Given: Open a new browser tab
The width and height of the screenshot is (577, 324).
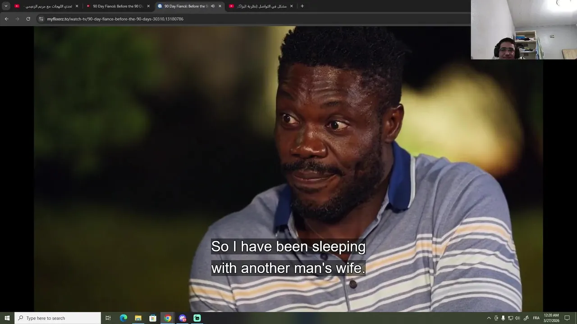Looking at the screenshot, I should pyautogui.click(x=302, y=6).
